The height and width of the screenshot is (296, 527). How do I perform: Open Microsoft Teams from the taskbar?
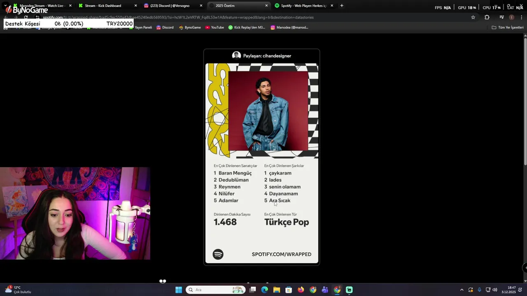coord(325,290)
